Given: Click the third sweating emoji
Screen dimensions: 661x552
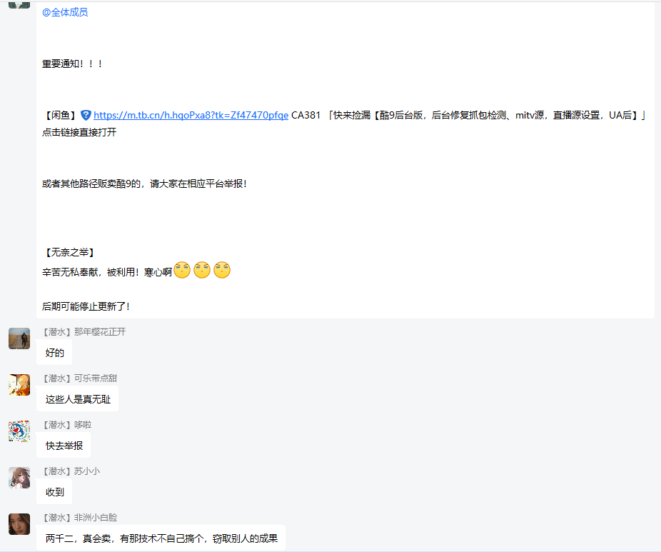Looking at the screenshot, I should point(222,270).
